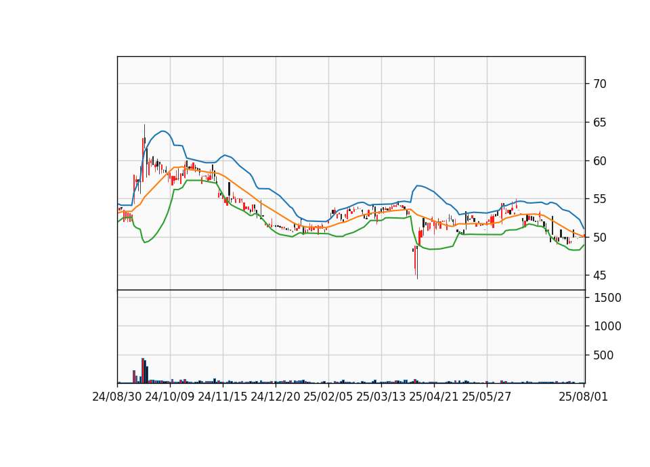Click the 25/04/21 date label
Image resolution: width=650 pixels, height=467 pixels.
coord(434,397)
